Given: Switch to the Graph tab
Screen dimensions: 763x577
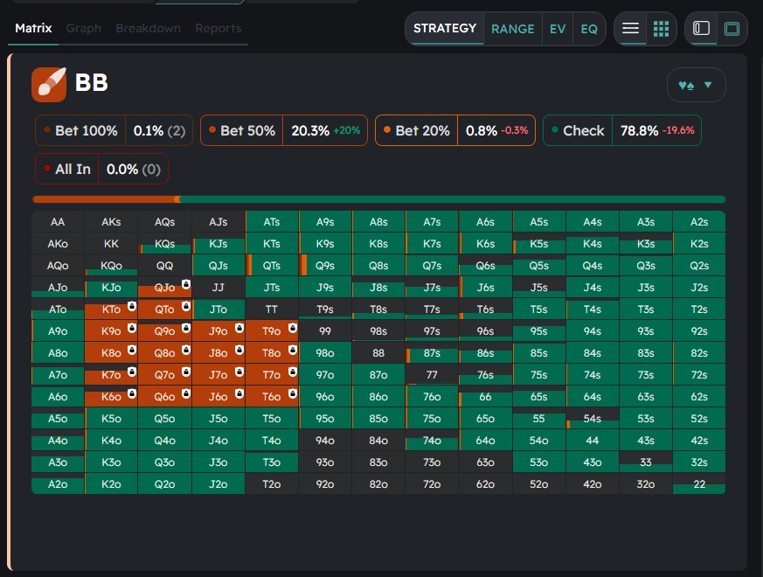Looking at the screenshot, I should tap(83, 28).
